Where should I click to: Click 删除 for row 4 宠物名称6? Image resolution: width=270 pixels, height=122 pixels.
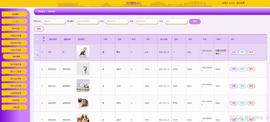click(251, 103)
